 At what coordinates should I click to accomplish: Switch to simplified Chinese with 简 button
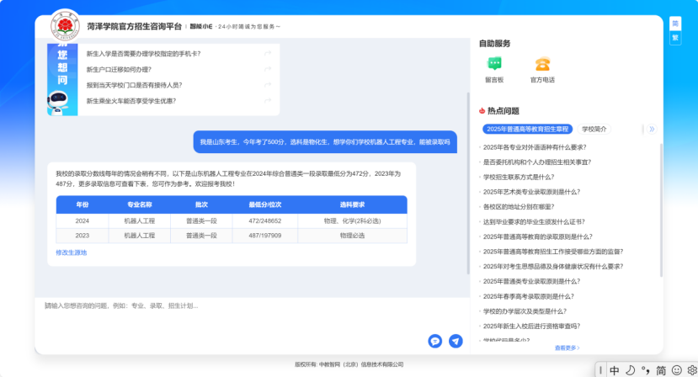675,24
